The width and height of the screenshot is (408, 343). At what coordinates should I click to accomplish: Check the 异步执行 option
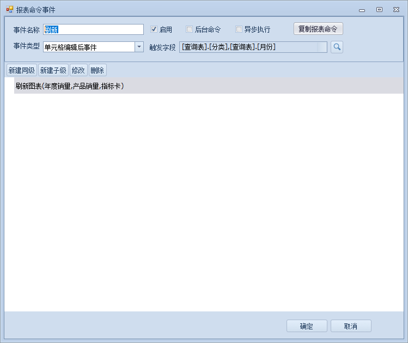[239, 29]
